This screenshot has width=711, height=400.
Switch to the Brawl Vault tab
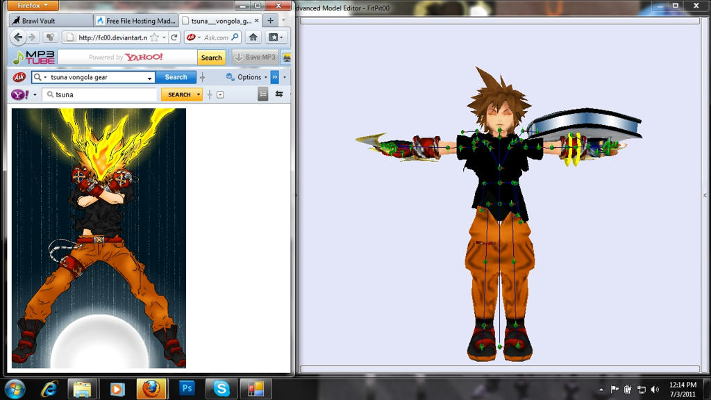[x=50, y=21]
